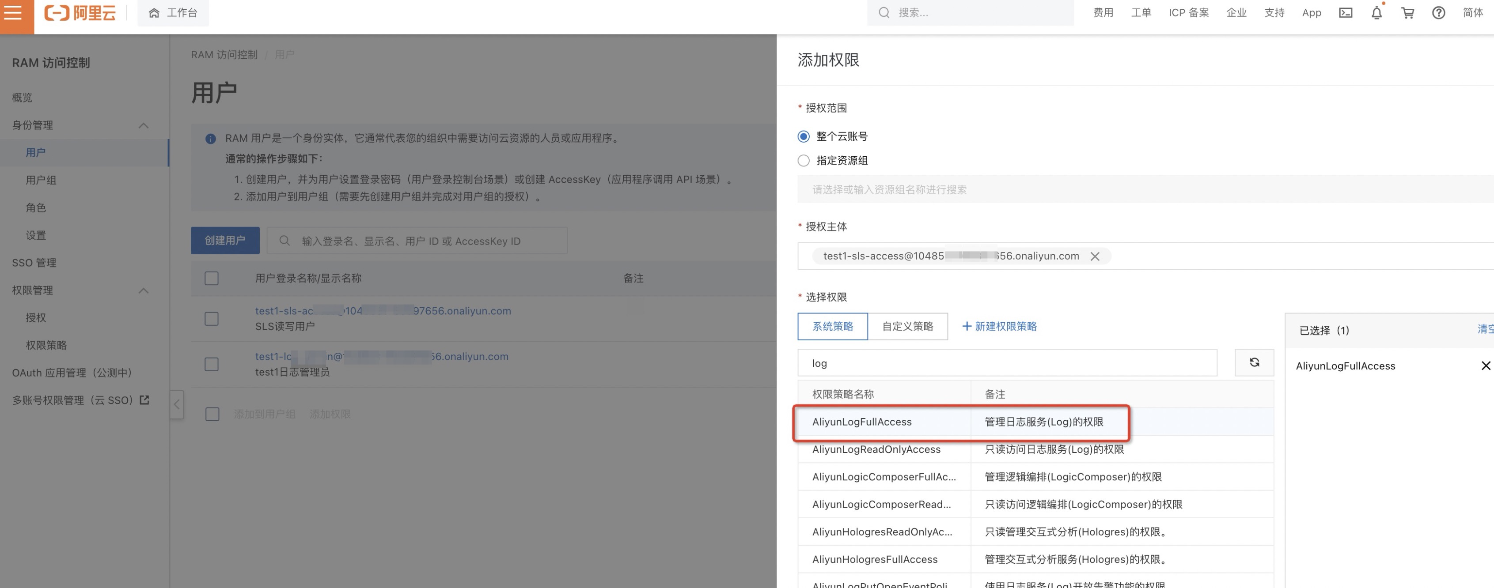
Task: Click the refresh policy list icon
Action: pyautogui.click(x=1254, y=363)
